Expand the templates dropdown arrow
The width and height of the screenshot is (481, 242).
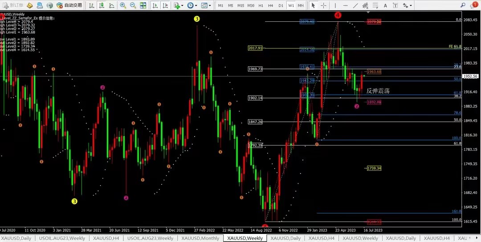(210, 5)
